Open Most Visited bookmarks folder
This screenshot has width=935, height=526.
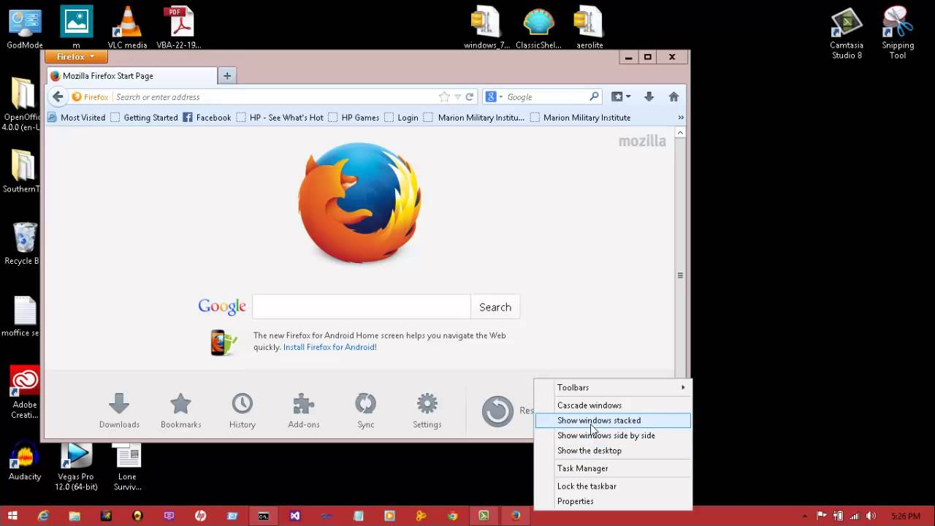(77, 118)
